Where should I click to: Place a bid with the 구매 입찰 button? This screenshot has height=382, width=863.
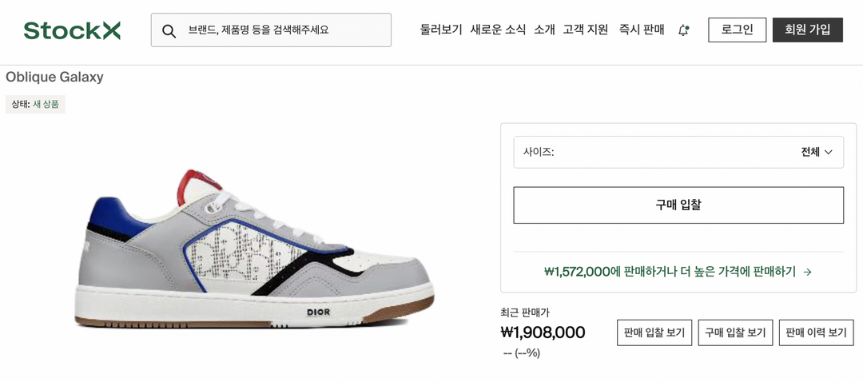click(678, 205)
